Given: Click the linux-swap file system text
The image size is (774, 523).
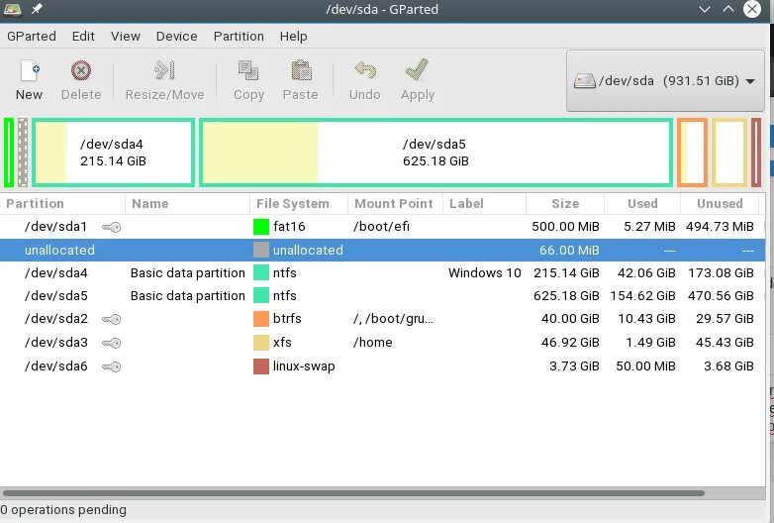Looking at the screenshot, I should tap(304, 366).
